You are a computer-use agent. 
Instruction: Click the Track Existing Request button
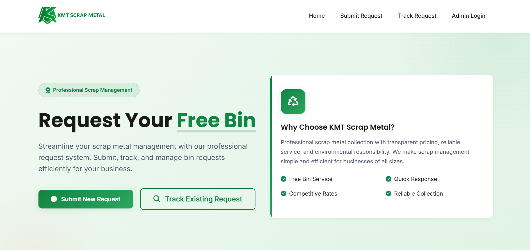[197, 199]
